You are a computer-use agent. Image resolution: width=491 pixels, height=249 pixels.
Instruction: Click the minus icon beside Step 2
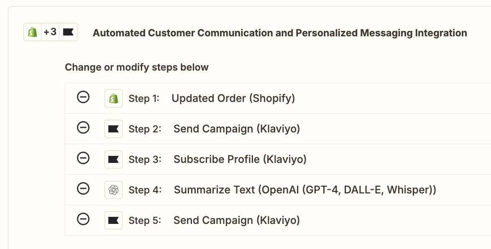coord(83,128)
